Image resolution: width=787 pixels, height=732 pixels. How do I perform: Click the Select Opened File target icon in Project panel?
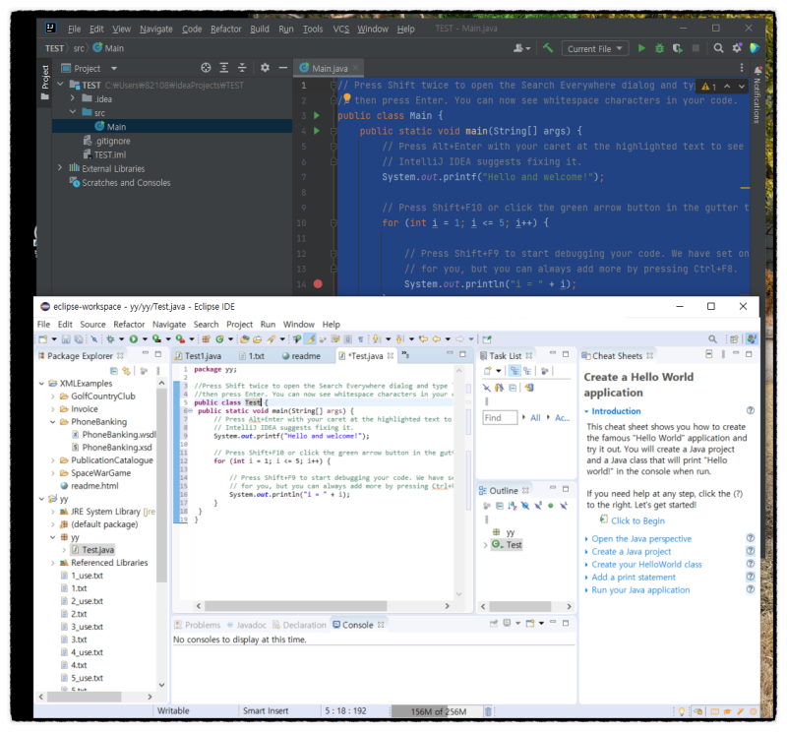[206, 68]
